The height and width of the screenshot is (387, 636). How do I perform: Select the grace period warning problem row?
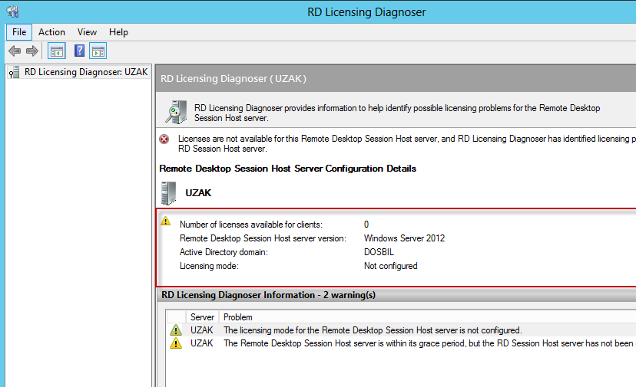[x=401, y=343]
